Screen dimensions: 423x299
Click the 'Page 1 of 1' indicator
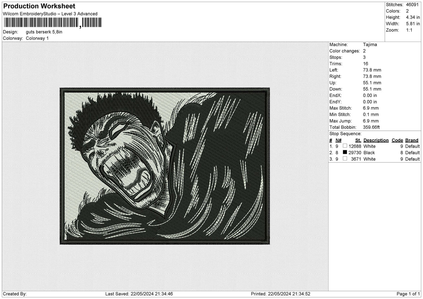pyautogui.click(x=408, y=294)
